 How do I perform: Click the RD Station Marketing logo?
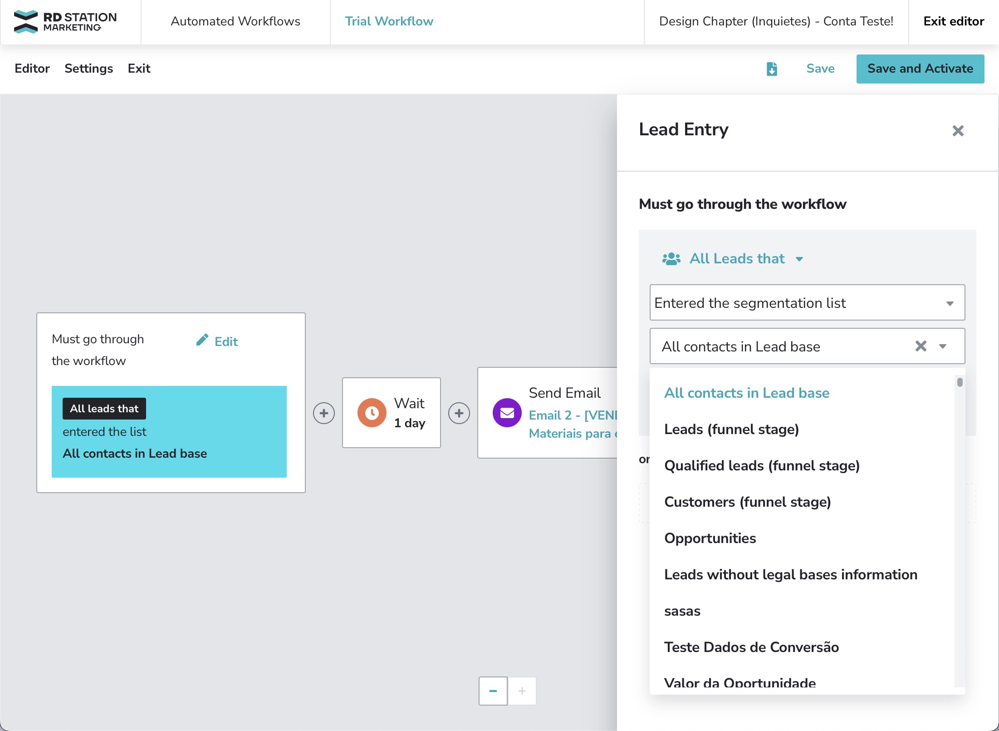click(x=65, y=22)
